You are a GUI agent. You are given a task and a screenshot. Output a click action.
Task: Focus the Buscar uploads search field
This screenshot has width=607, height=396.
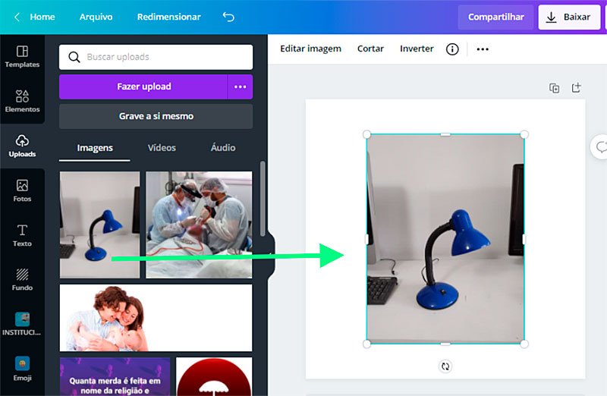click(x=156, y=58)
